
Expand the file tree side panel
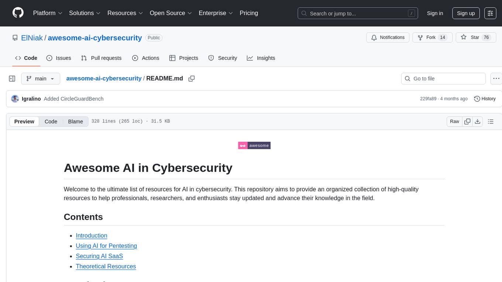[x=12, y=79]
